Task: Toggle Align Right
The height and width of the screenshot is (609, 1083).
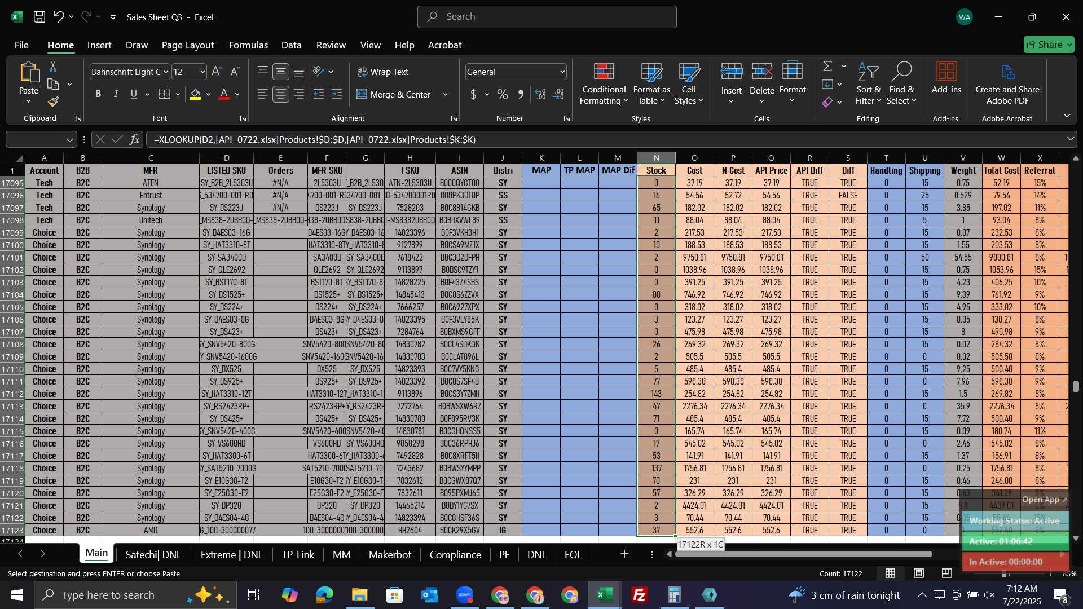Action: tap(299, 94)
